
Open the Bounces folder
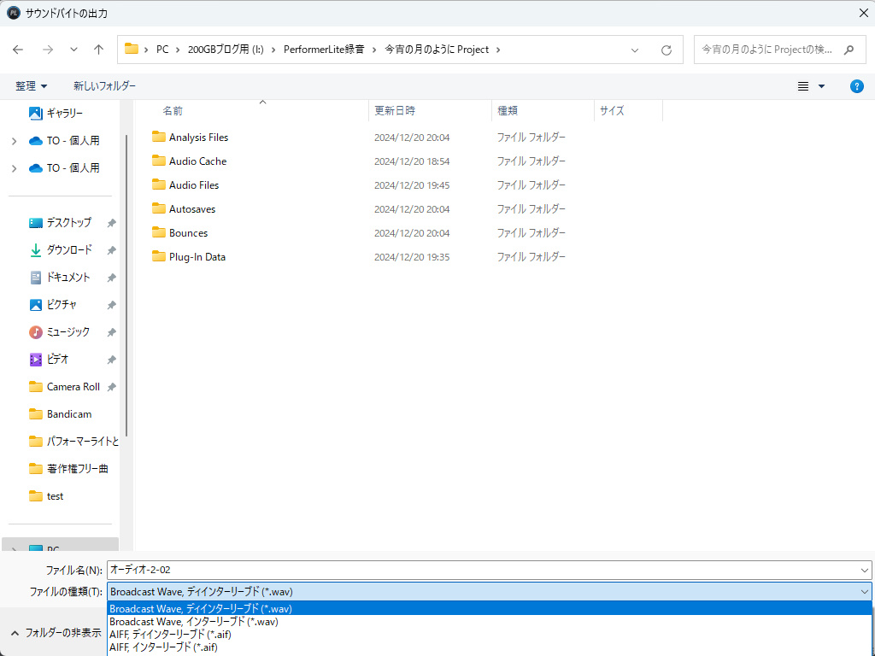(188, 233)
